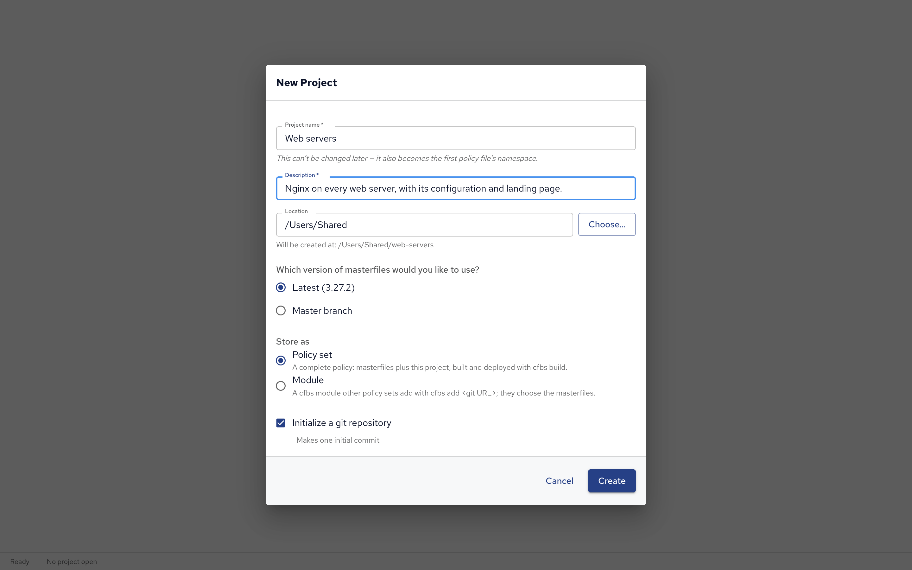
Task: Click the 'Makes one initial commit' hint
Action: click(x=338, y=440)
